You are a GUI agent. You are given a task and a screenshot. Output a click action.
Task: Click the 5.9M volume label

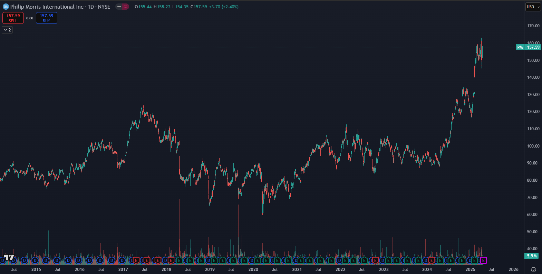tap(532, 256)
